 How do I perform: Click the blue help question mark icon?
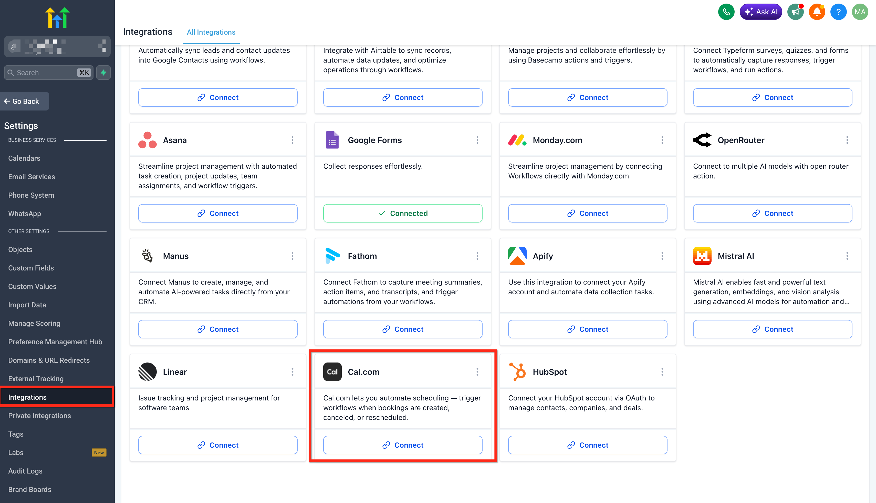point(838,12)
